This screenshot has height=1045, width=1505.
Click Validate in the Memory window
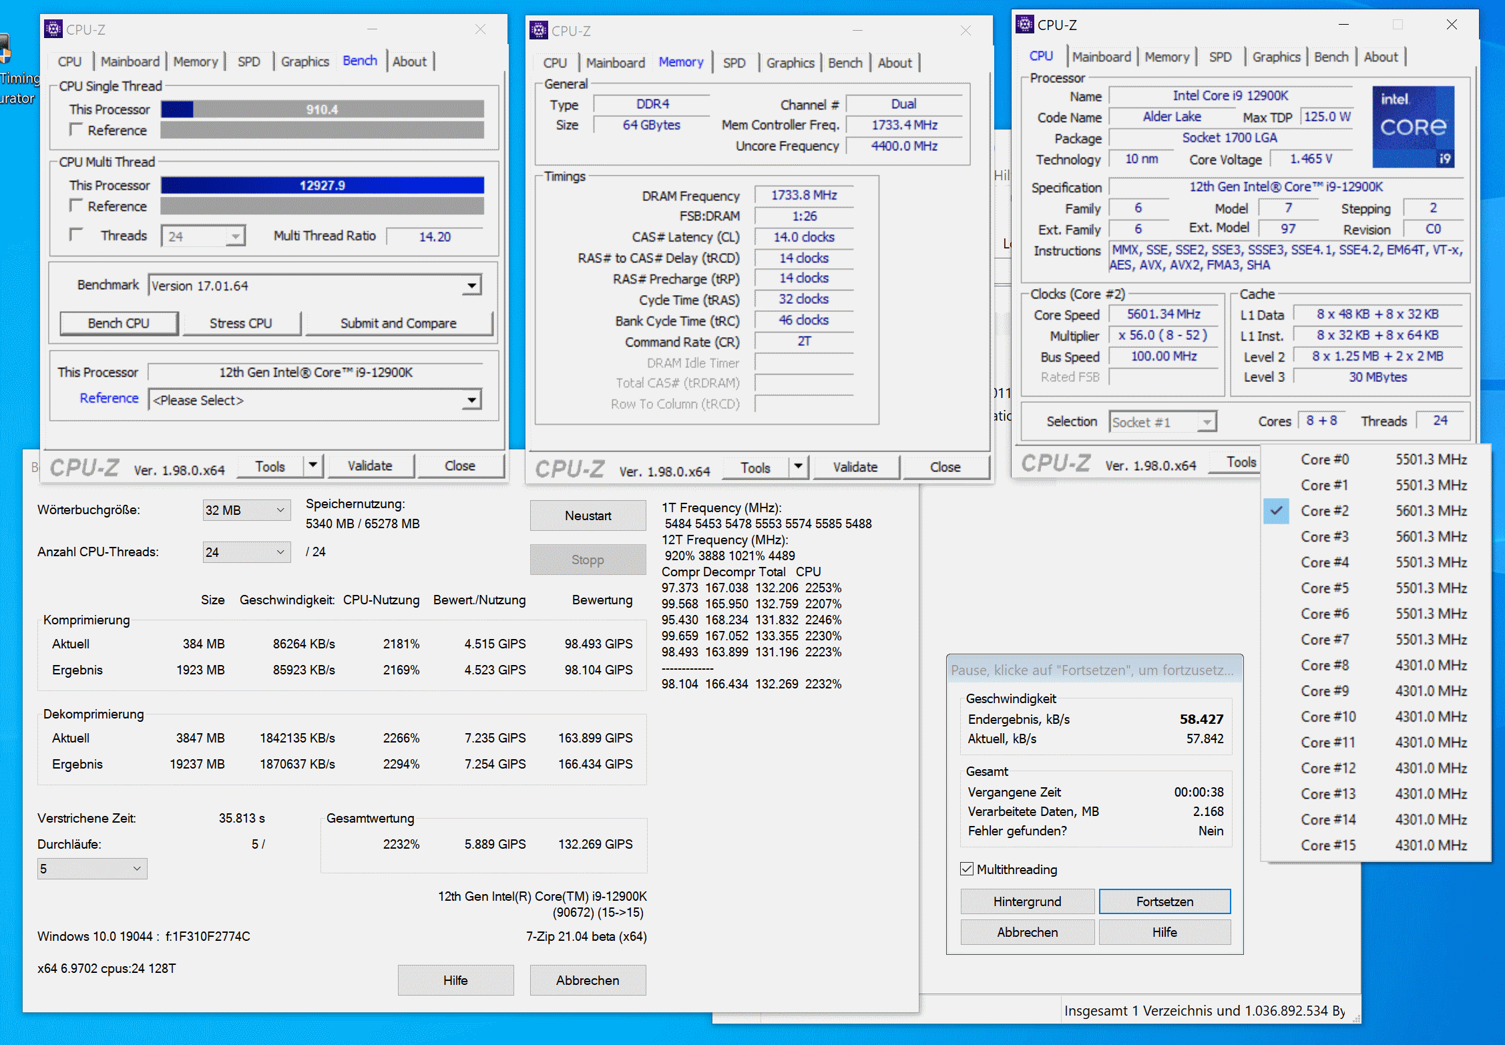tap(855, 467)
